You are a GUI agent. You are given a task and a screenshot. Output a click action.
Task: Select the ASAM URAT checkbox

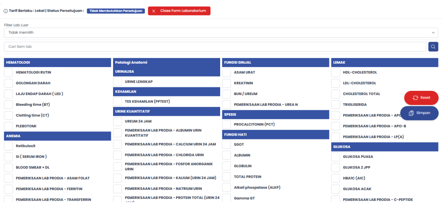pos(227,72)
